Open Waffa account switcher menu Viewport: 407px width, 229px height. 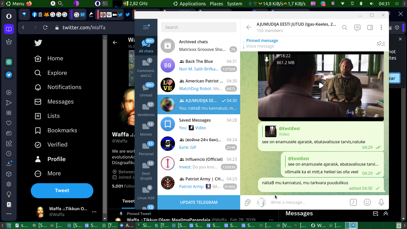point(66,211)
